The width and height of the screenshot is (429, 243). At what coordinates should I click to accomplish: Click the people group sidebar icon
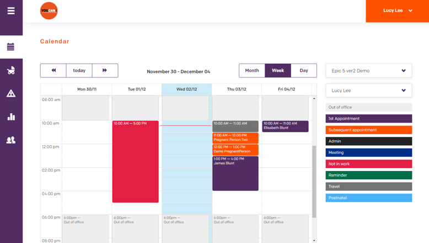11,140
